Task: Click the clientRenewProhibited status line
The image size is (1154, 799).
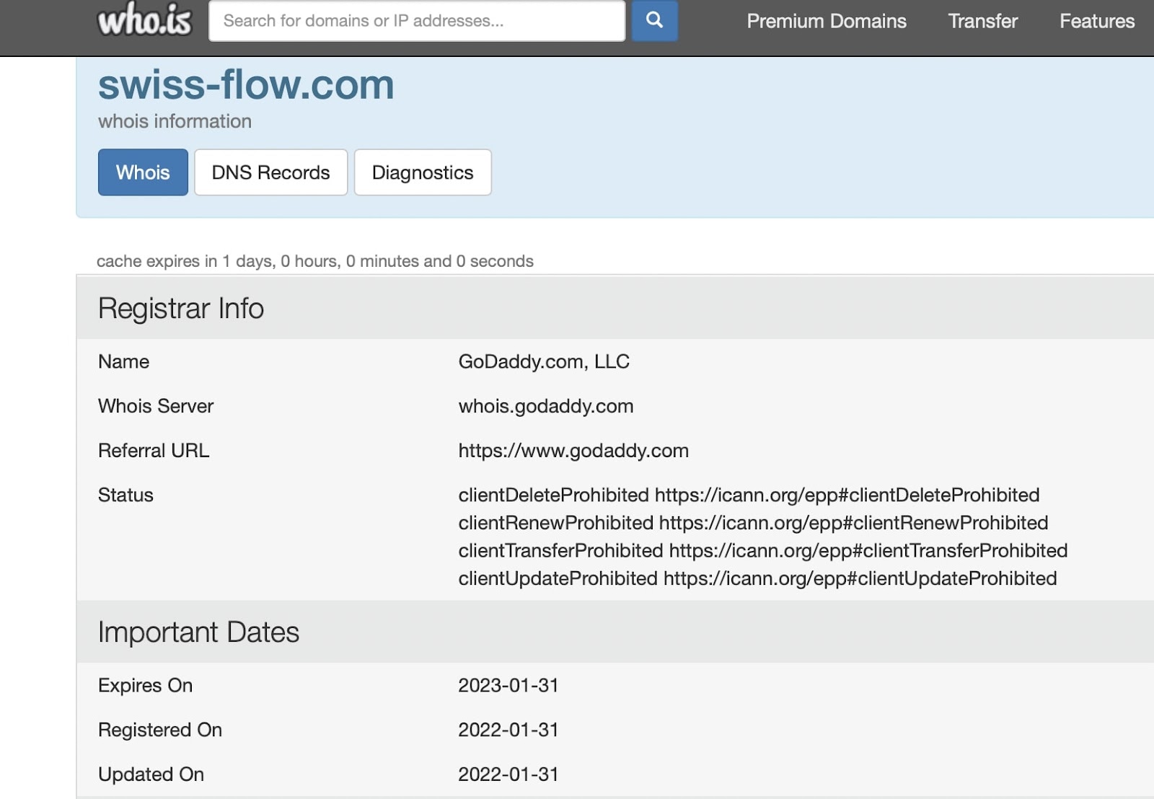Action: 753,523
